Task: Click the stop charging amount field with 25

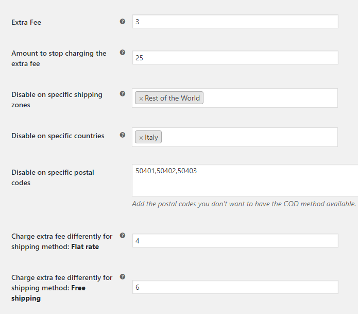Action: (x=235, y=58)
